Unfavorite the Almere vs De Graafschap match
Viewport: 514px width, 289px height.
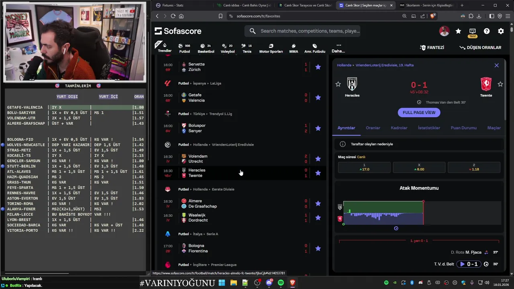pyautogui.click(x=318, y=204)
